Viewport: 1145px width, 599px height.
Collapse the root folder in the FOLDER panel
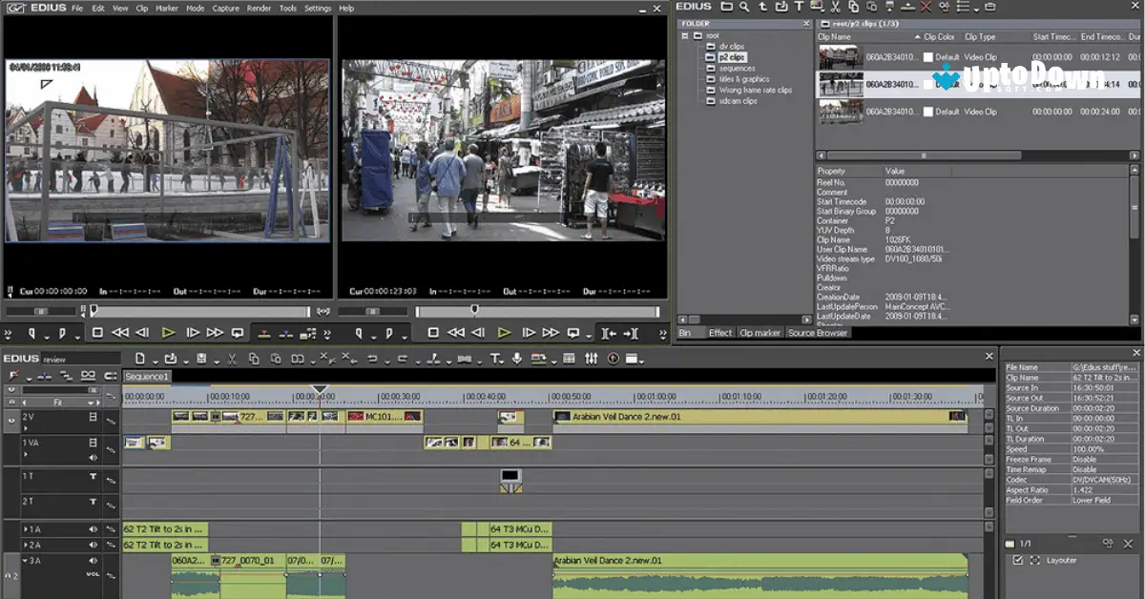[x=685, y=36]
